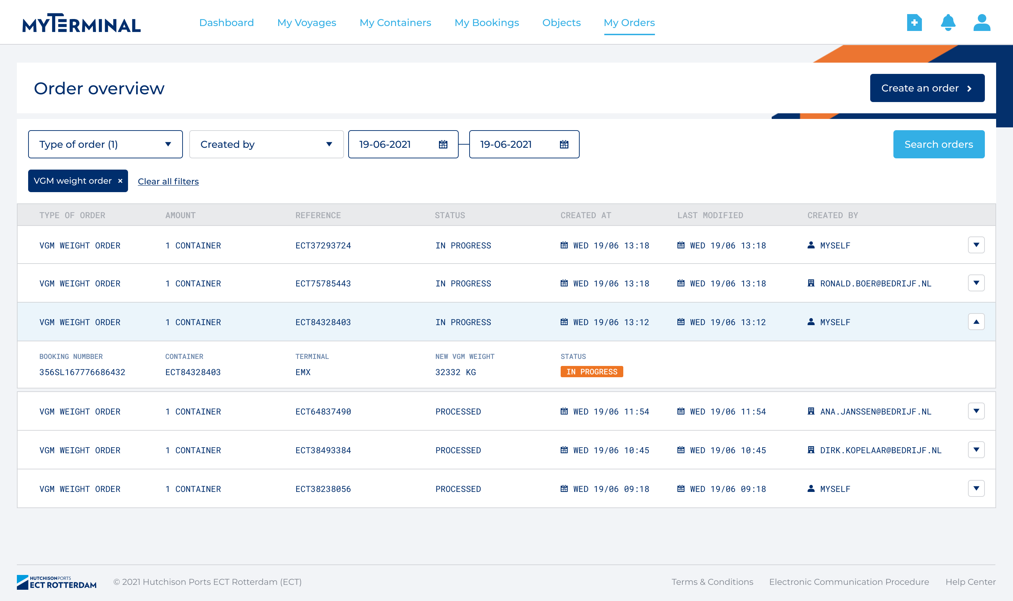Screen dimensions: 1013x601
Task: Click Processed status of ECT38493384
Action: coord(458,450)
